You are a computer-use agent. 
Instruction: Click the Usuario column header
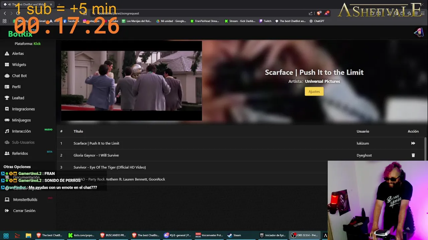click(x=363, y=131)
